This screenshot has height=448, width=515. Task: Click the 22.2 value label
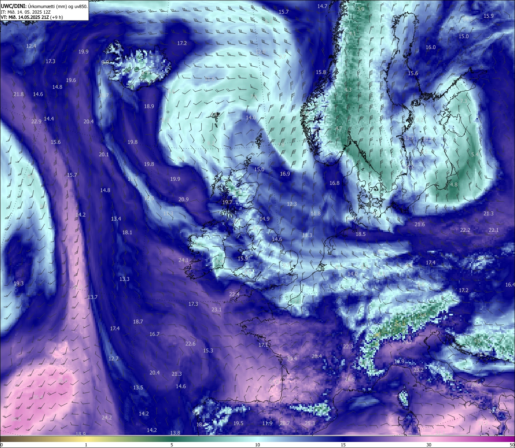pos(465,230)
